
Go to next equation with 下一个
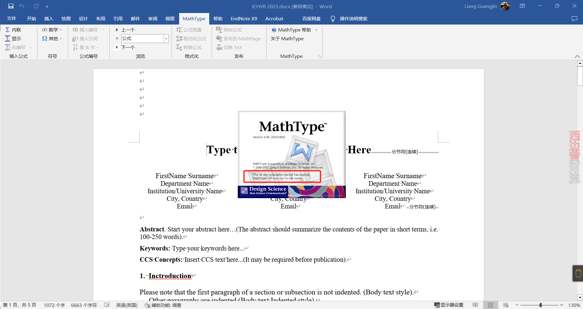pos(125,47)
